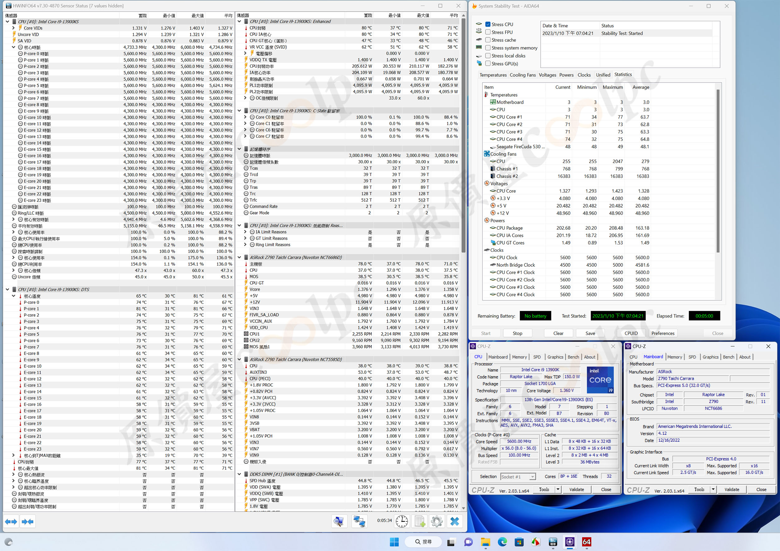Open Voltages tab in AIDA64
The width and height of the screenshot is (780, 551).
547,75
